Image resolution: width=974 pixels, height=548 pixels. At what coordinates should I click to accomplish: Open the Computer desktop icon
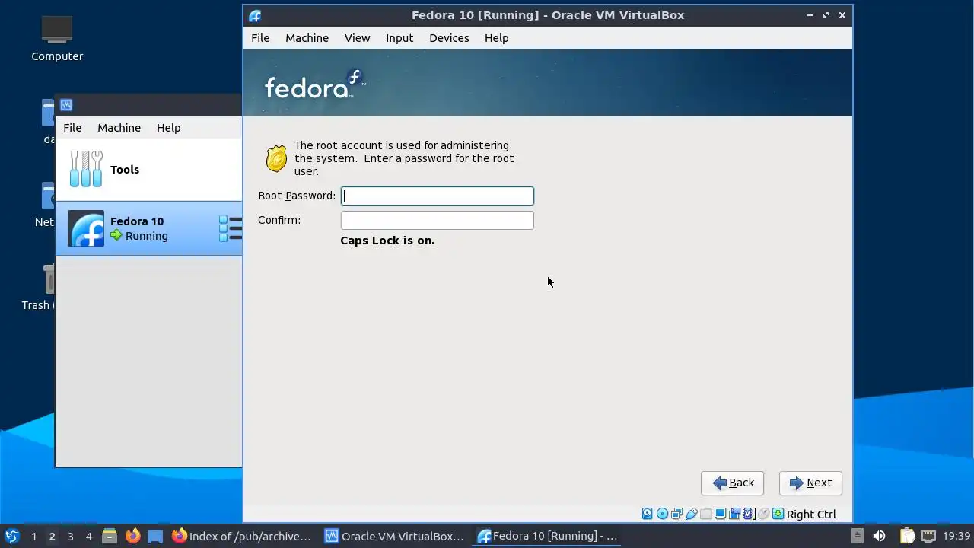[x=57, y=38]
